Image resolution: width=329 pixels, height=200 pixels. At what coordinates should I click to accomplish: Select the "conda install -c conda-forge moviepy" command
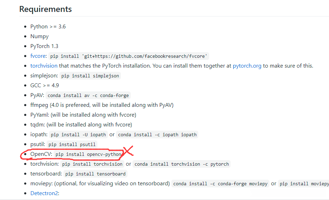[220, 184]
